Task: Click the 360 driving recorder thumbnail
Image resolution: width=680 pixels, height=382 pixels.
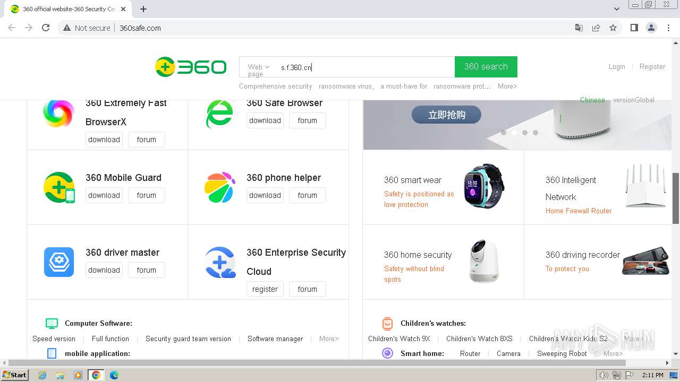Action: [645, 261]
